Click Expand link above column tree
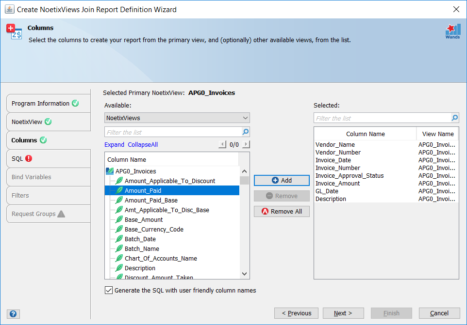Screen dimensions: 467x325 [x=114, y=145]
